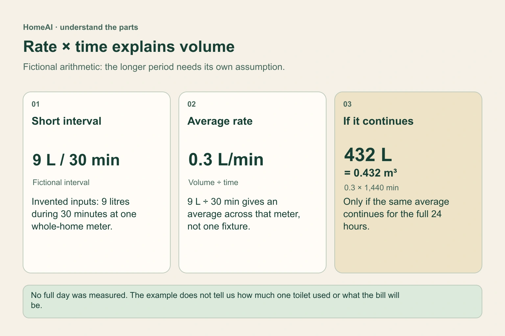Select the 'Only if the same average' paragraph
The image size is (505, 336).
click(x=396, y=214)
